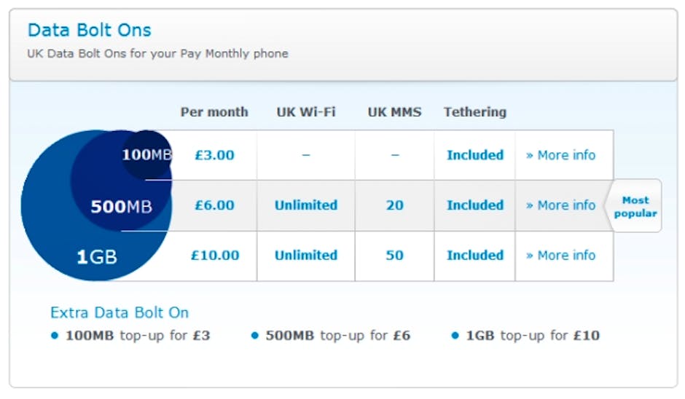Select the £6.00 per month price
This screenshot has width=685, height=399.
point(214,205)
